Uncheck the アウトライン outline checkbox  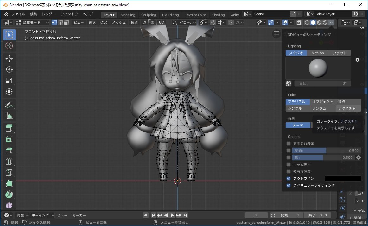pyautogui.click(x=289, y=178)
